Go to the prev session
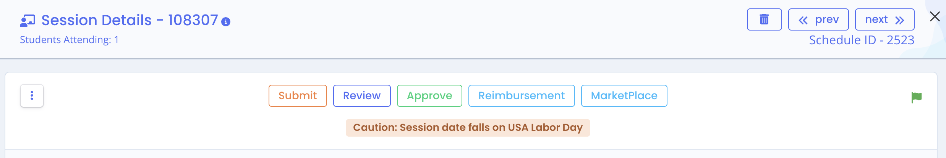Viewport: 946px width, 158px height. tap(818, 19)
